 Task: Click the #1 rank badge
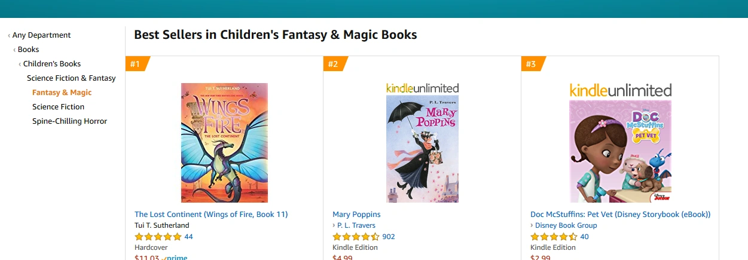136,64
